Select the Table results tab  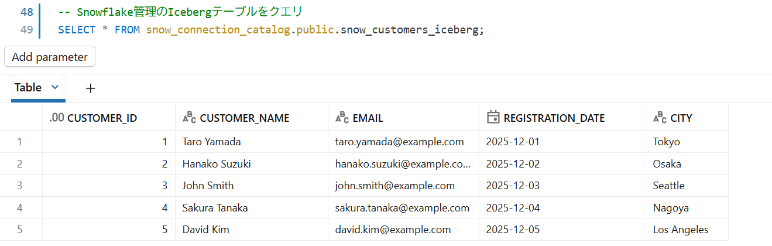click(x=28, y=87)
